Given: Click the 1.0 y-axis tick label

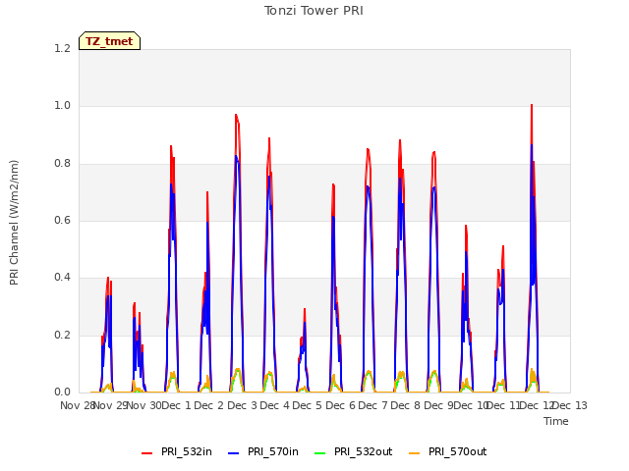Looking at the screenshot, I should click(62, 106).
